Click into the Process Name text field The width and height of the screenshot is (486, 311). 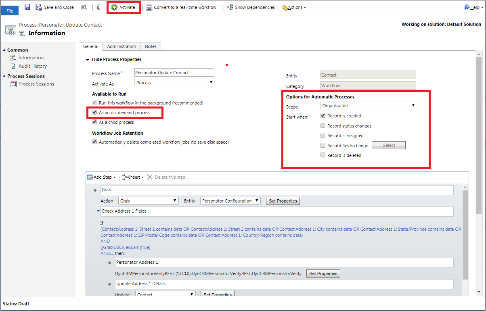coord(174,73)
